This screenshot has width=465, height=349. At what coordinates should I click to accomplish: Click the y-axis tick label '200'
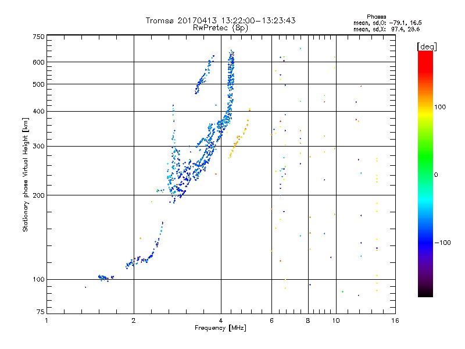point(39,195)
